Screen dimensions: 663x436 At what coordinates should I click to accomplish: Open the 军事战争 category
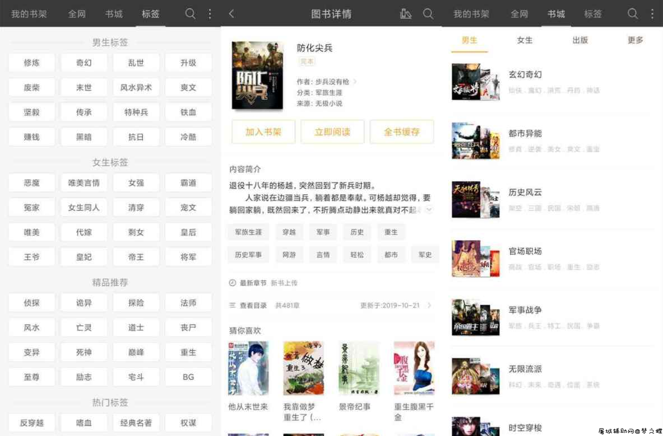[x=552, y=317]
